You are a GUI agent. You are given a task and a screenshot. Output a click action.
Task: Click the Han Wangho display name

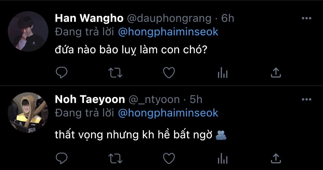click(x=89, y=18)
